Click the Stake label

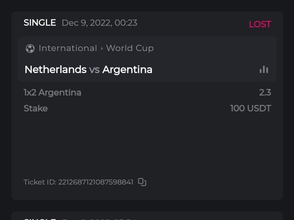[x=36, y=109]
